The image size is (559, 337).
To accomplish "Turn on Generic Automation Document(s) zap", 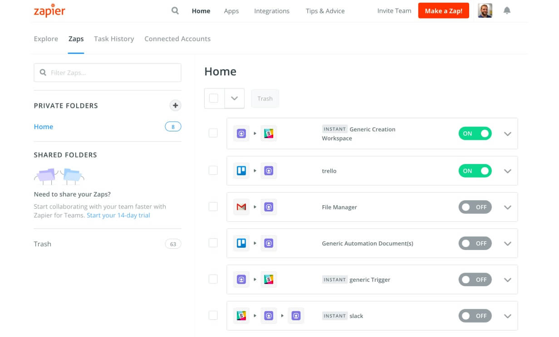I will 475,243.
